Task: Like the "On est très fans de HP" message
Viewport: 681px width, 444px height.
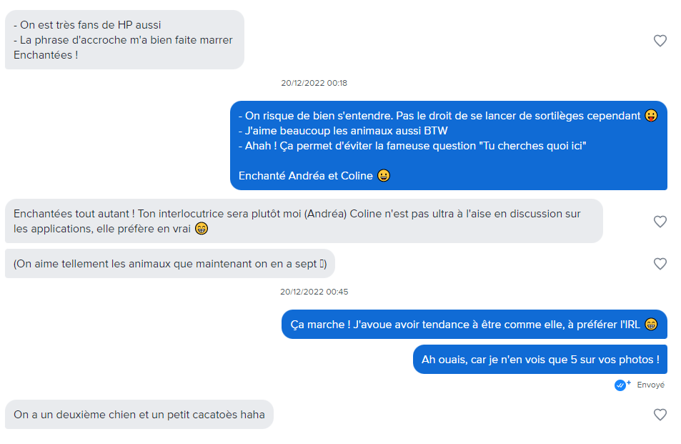Action: [x=660, y=41]
